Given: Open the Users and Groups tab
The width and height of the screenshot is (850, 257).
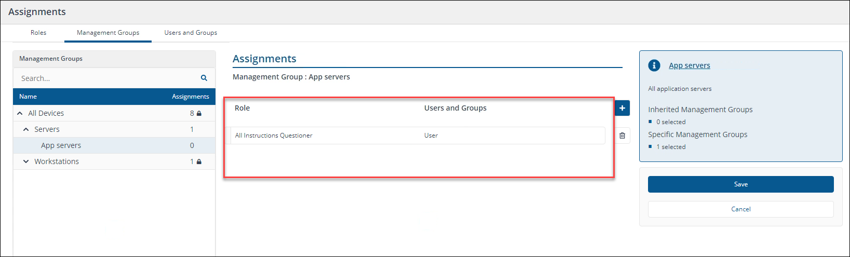Looking at the screenshot, I should 191,33.
